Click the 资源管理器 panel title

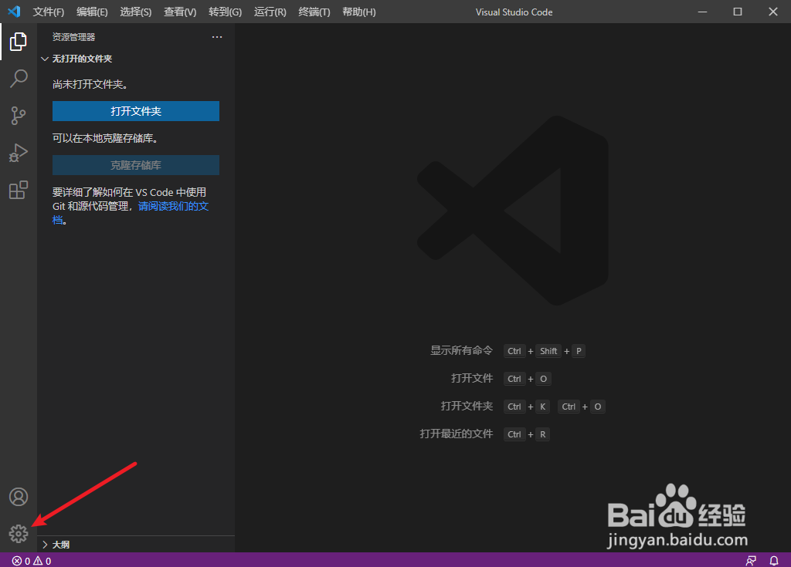point(73,37)
